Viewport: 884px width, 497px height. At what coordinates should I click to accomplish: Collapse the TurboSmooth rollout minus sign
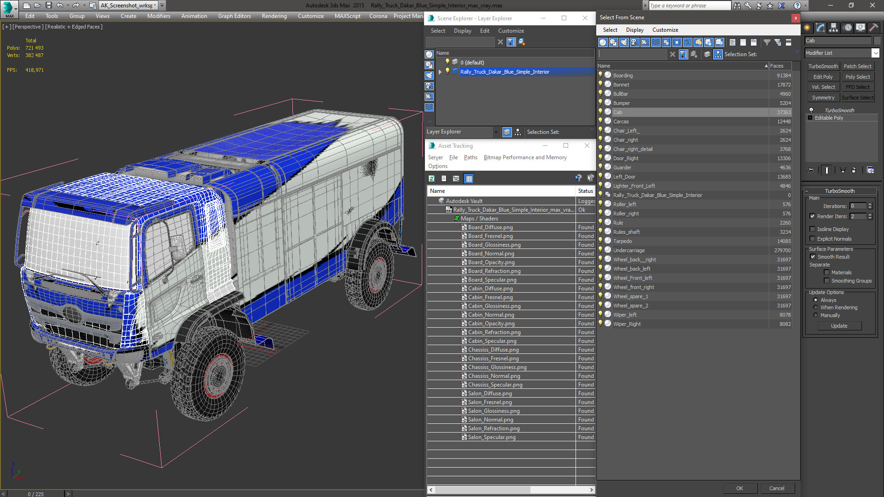click(807, 191)
